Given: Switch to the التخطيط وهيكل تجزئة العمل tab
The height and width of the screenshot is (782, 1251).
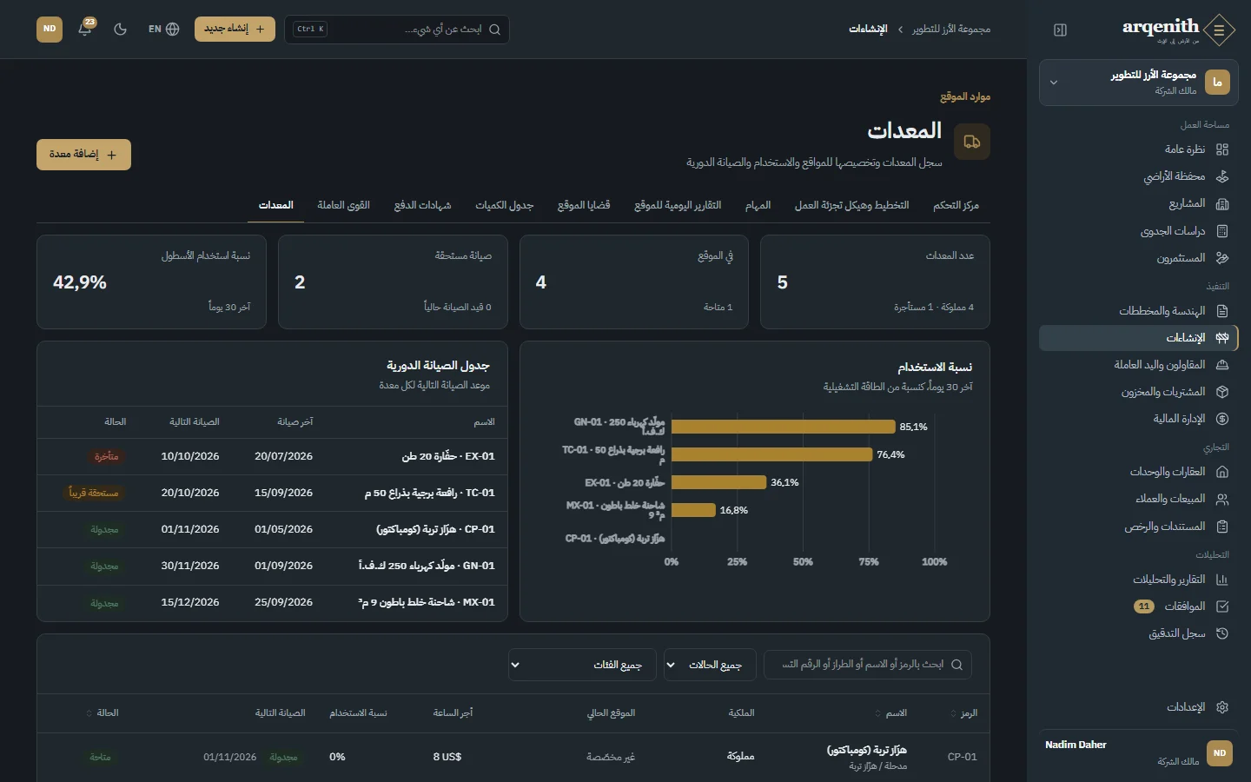Looking at the screenshot, I should [x=851, y=205].
